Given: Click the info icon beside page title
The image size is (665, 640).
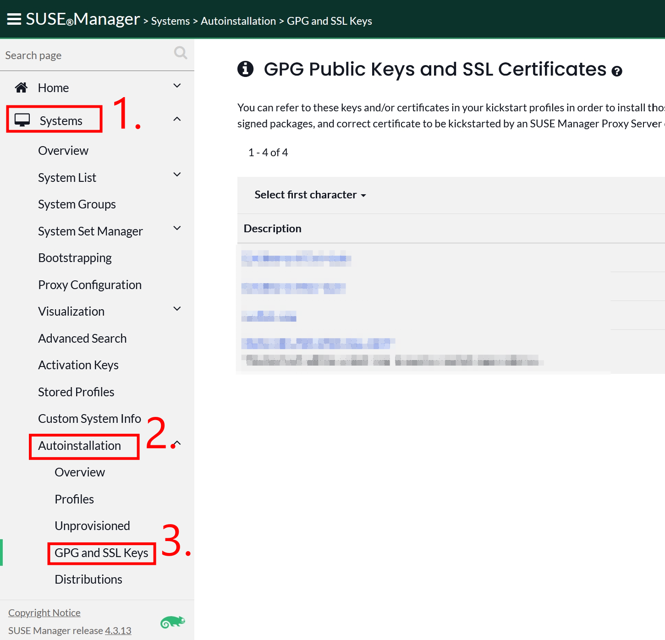Looking at the screenshot, I should click(x=246, y=69).
